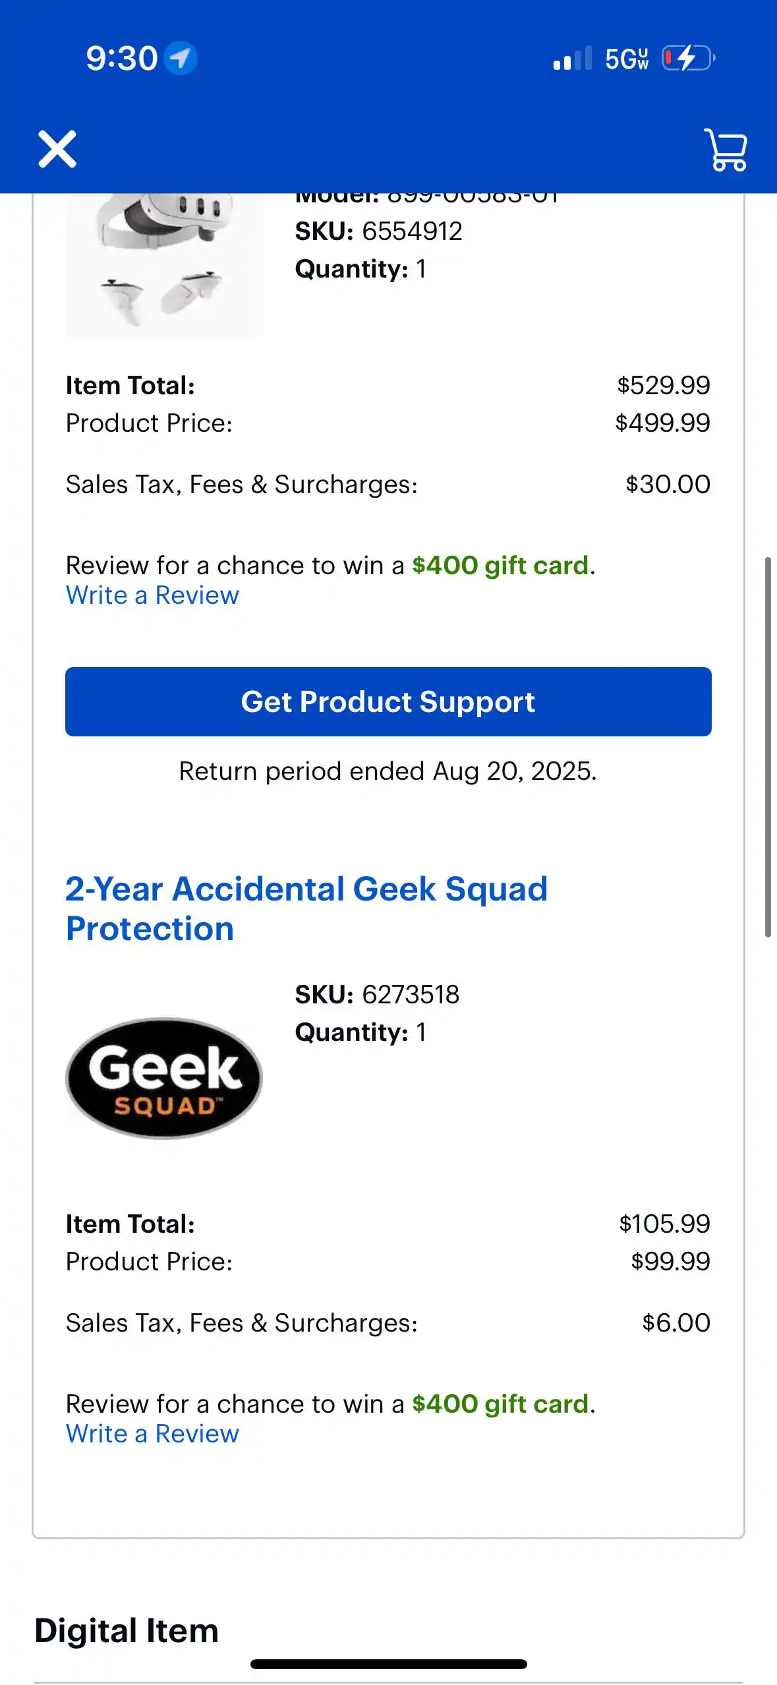The height and width of the screenshot is (1685, 777).
Task: Tap the battery charging indicator
Action: coord(688,58)
